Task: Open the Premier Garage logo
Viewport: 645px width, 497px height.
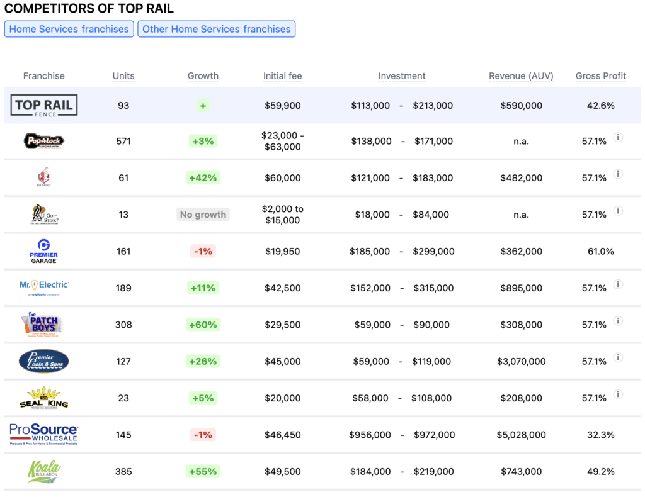Action: (43, 251)
